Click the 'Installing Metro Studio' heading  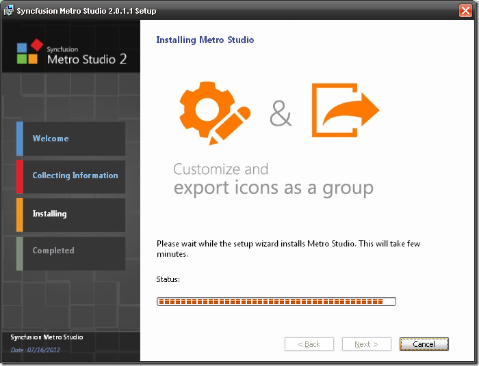point(205,40)
